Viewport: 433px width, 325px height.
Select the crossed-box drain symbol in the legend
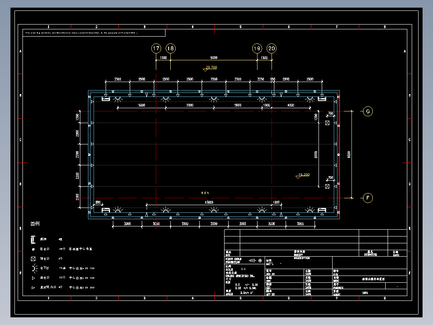coord(33,259)
